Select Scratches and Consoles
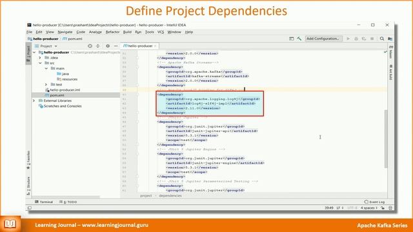The width and height of the screenshot is (413, 232). pyautogui.click(x=60, y=106)
